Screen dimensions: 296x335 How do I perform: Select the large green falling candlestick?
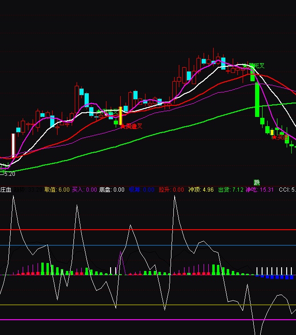(257, 99)
